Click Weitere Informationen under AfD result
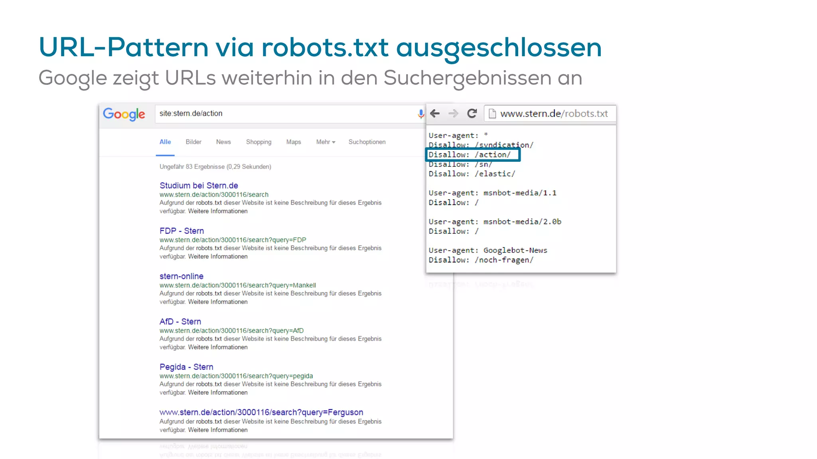The width and height of the screenshot is (817, 459). coord(218,347)
